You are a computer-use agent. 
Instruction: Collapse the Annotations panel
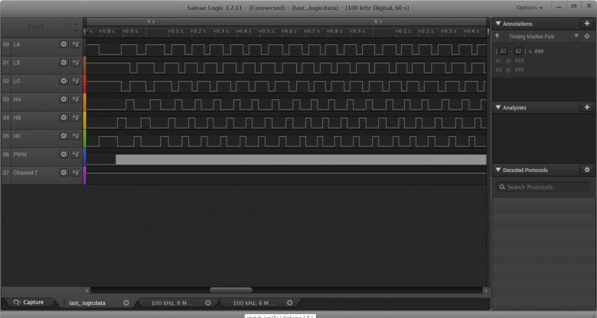coord(498,24)
